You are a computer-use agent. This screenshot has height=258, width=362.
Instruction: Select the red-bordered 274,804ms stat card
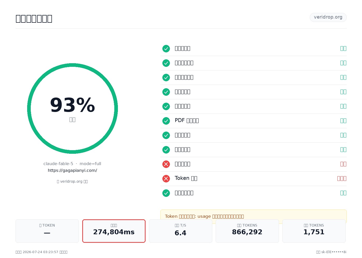tap(114, 231)
